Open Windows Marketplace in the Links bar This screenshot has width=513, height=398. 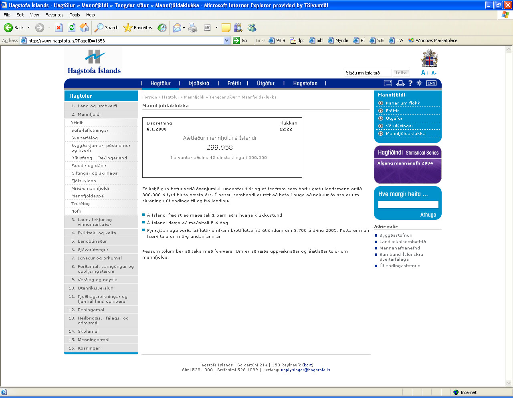(432, 40)
